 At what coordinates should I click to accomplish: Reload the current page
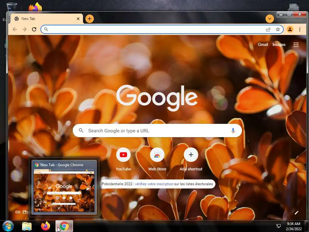pyautogui.click(x=34, y=29)
